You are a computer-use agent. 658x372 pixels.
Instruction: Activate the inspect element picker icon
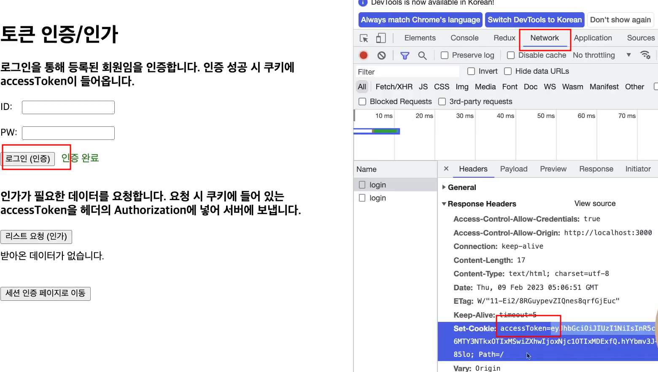pyautogui.click(x=364, y=38)
